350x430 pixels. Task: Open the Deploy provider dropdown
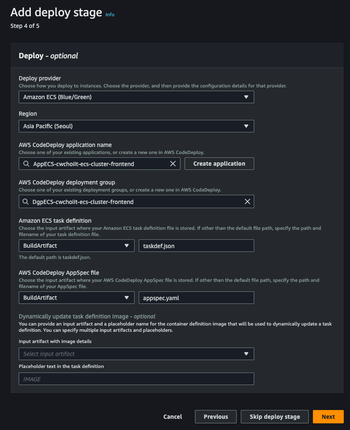136,97
